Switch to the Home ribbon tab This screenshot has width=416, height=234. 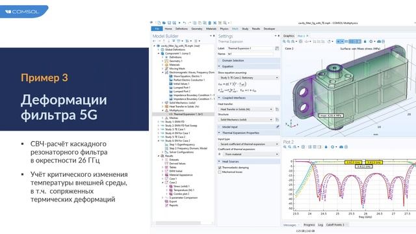(x=168, y=29)
